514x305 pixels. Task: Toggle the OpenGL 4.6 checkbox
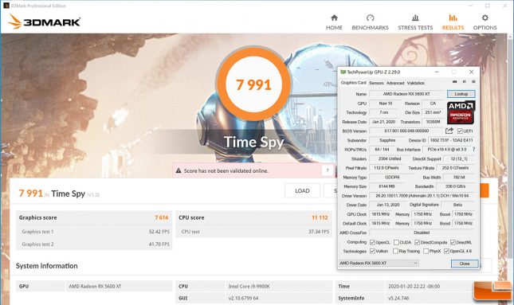[x=446, y=252]
